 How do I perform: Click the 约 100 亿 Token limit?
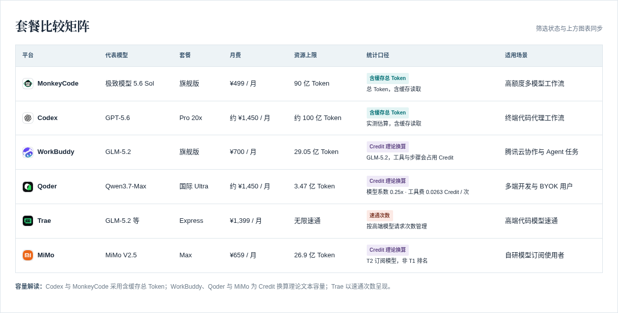coord(318,118)
